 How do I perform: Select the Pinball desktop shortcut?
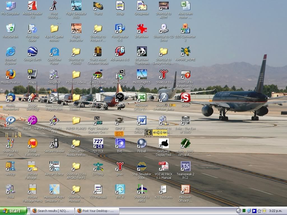point(142,144)
